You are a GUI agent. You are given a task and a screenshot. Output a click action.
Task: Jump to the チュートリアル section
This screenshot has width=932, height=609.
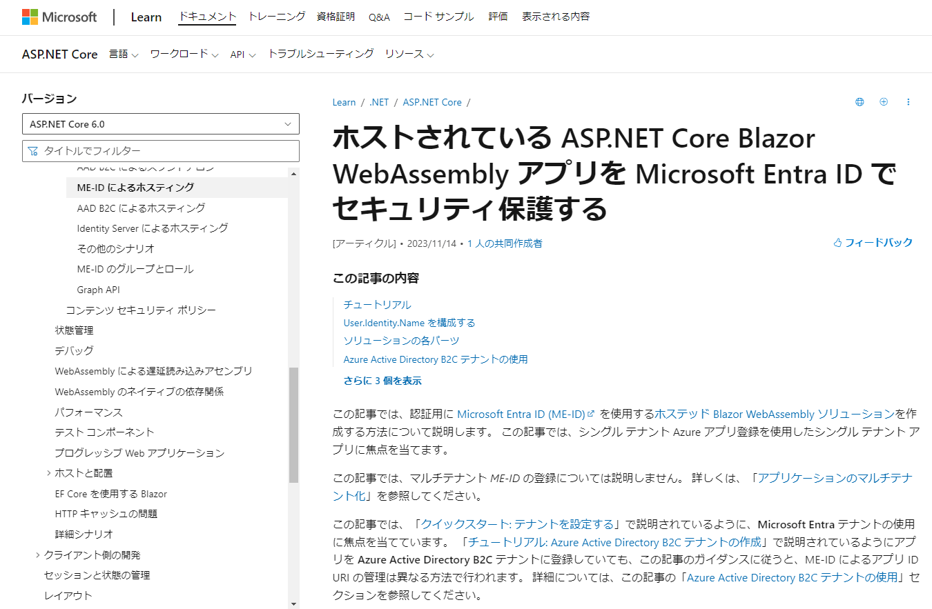pyautogui.click(x=377, y=305)
